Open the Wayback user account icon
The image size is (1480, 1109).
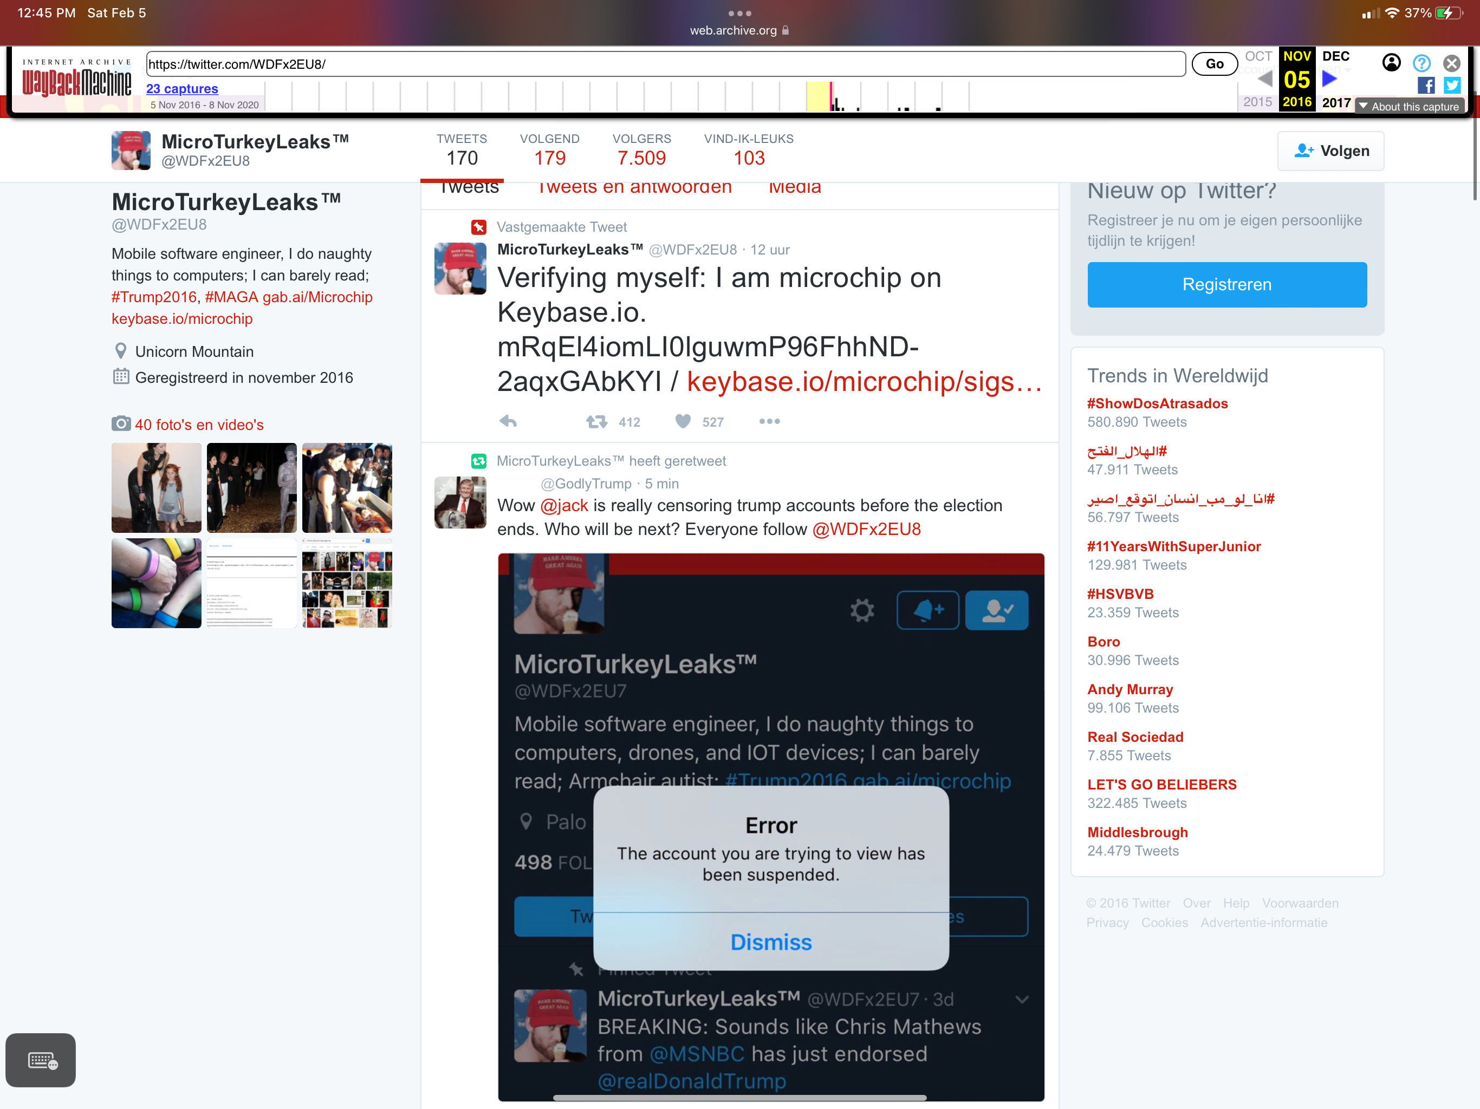(x=1391, y=63)
